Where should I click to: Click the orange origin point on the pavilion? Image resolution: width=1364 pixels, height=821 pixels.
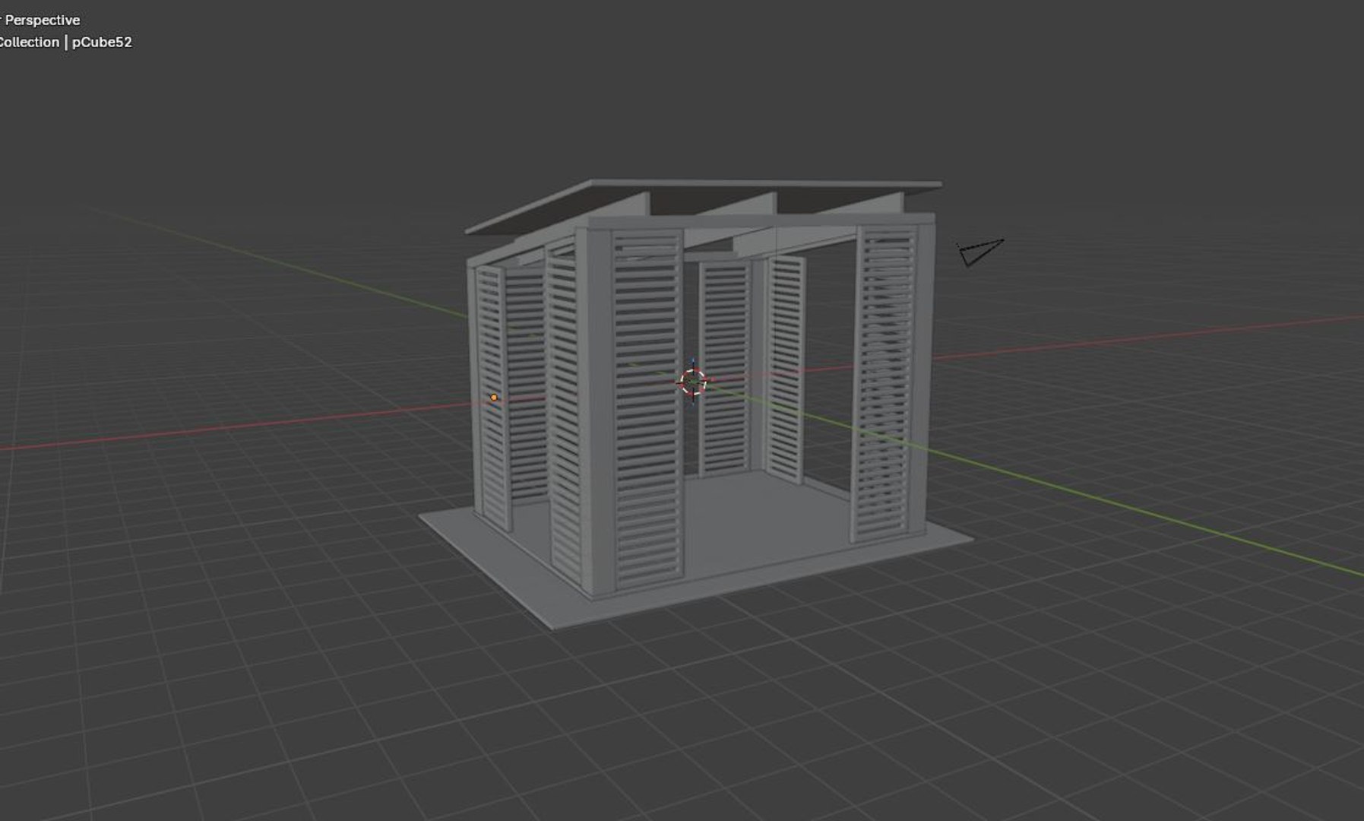494,398
